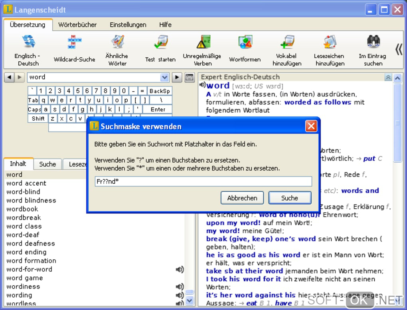Viewport: 407px width, 310px height.
Task: Click Suche button in dialog
Action: (x=290, y=198)
